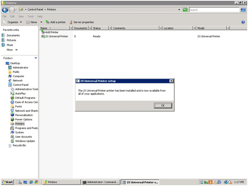Sort by the Model column header
Screen dimensions: 248x186
point(211,28)
